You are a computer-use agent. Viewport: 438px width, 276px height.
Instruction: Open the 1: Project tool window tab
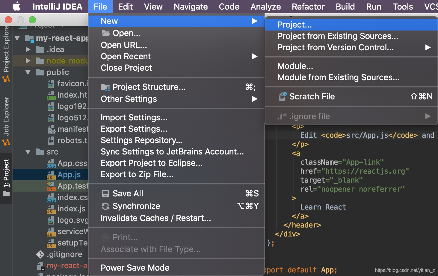(x=6, y=178)
